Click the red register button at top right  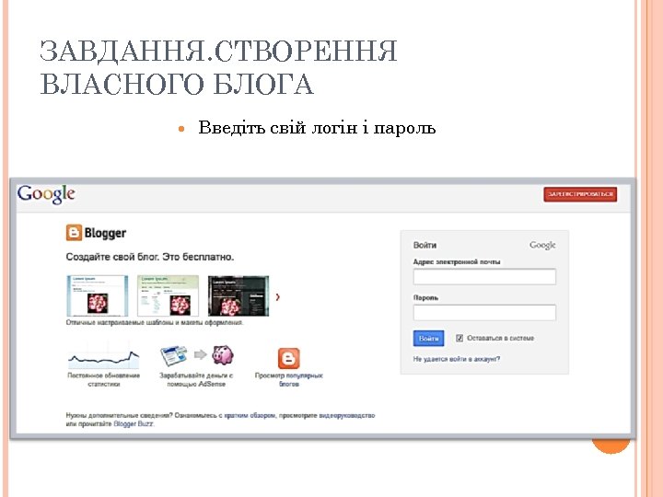(580, 194)
